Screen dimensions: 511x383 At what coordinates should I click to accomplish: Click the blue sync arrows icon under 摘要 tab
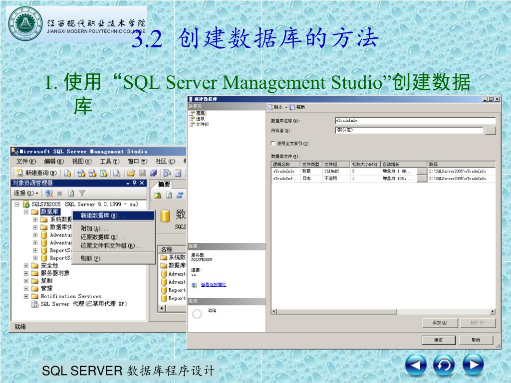(180, 195)
